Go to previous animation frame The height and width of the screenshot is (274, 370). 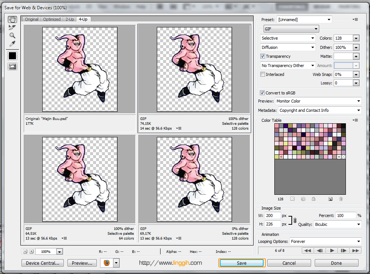320,250
